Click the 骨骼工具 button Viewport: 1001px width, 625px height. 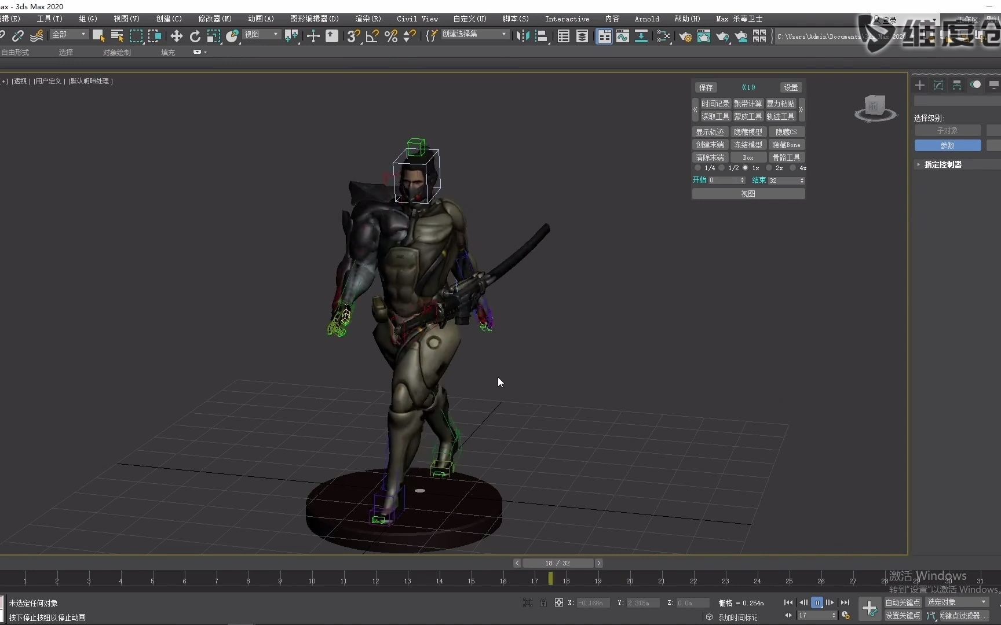(786, 157)
